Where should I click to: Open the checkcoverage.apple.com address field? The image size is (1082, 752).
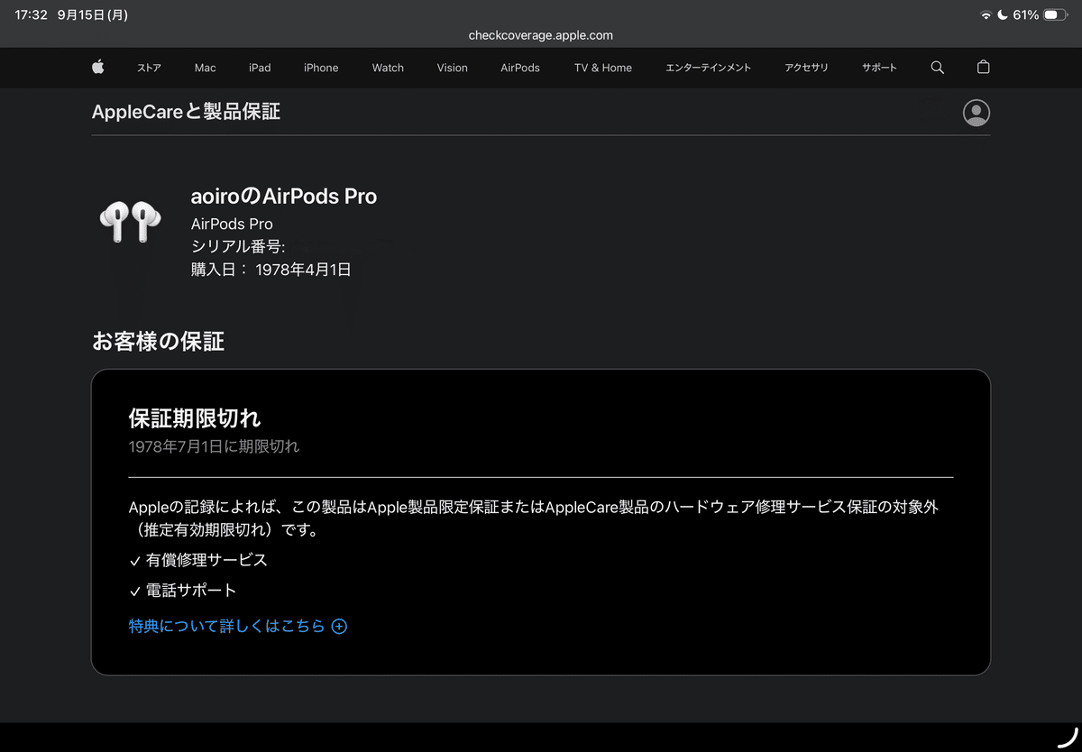click(x=540, y=36)
